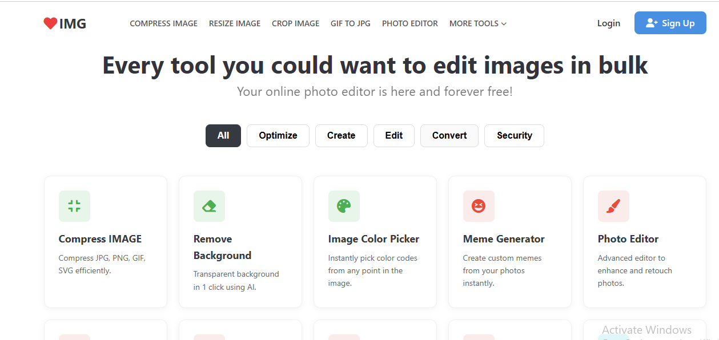Image resolution: width=719 pixels, height=340 pixels.
Task: Click the Login link
Action: (608, 23)
